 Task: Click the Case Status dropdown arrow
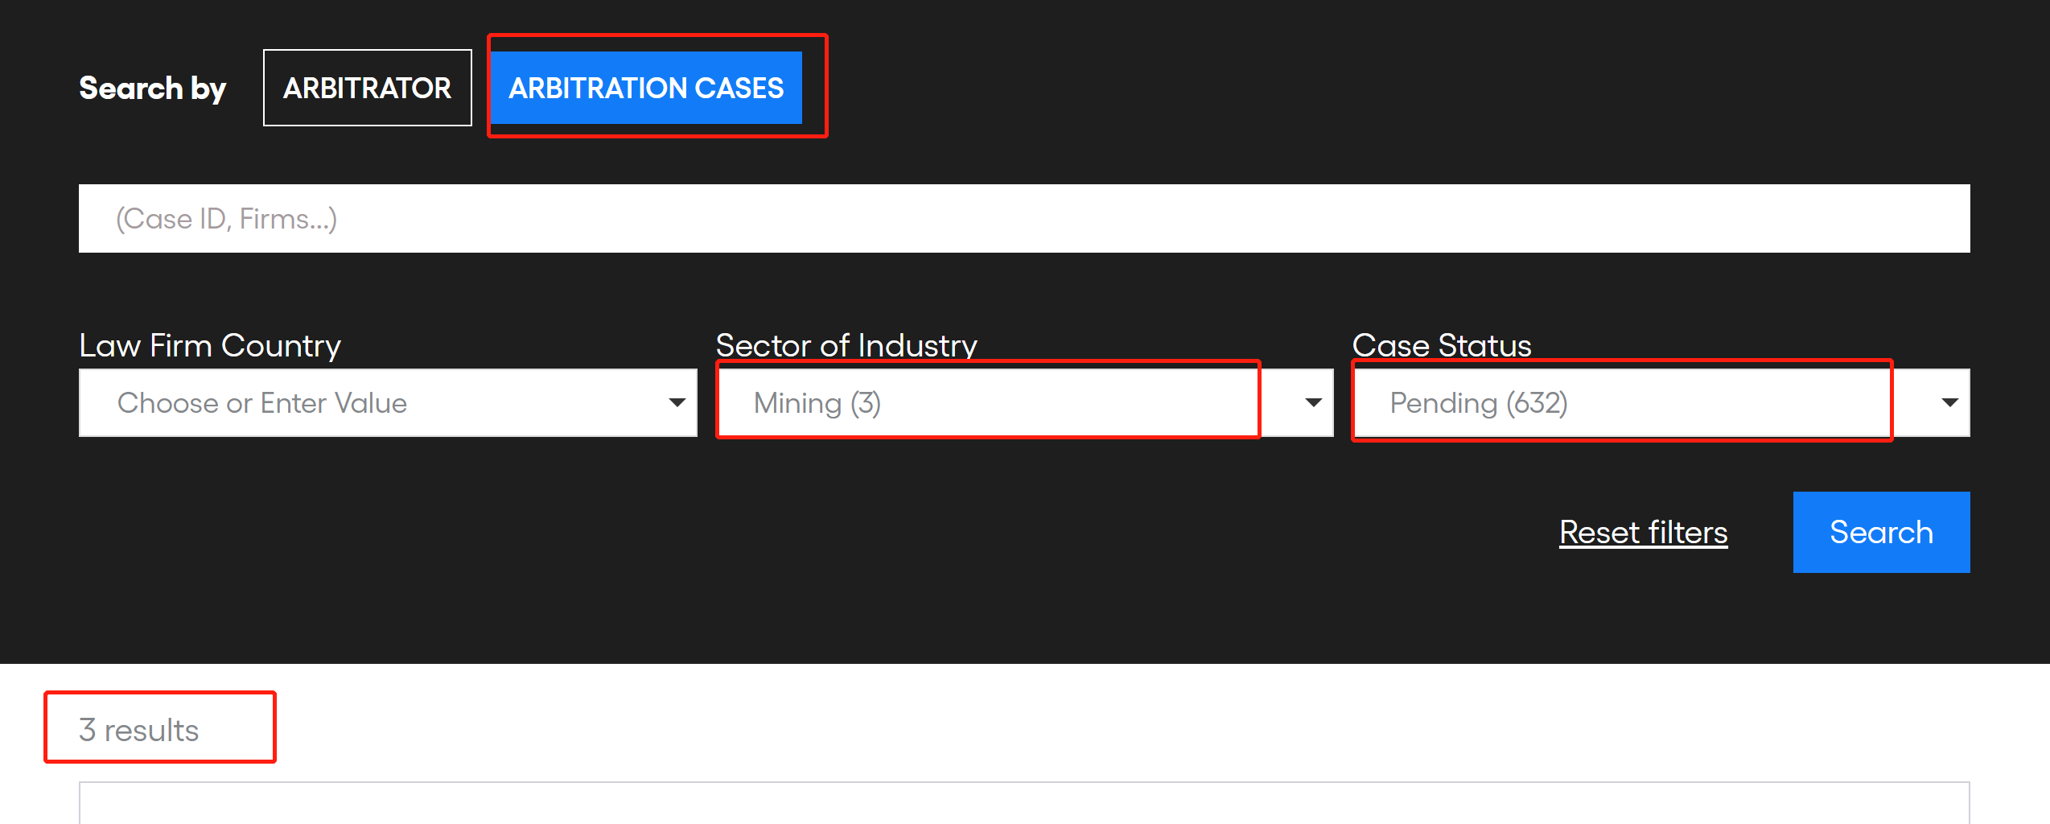1949,402
